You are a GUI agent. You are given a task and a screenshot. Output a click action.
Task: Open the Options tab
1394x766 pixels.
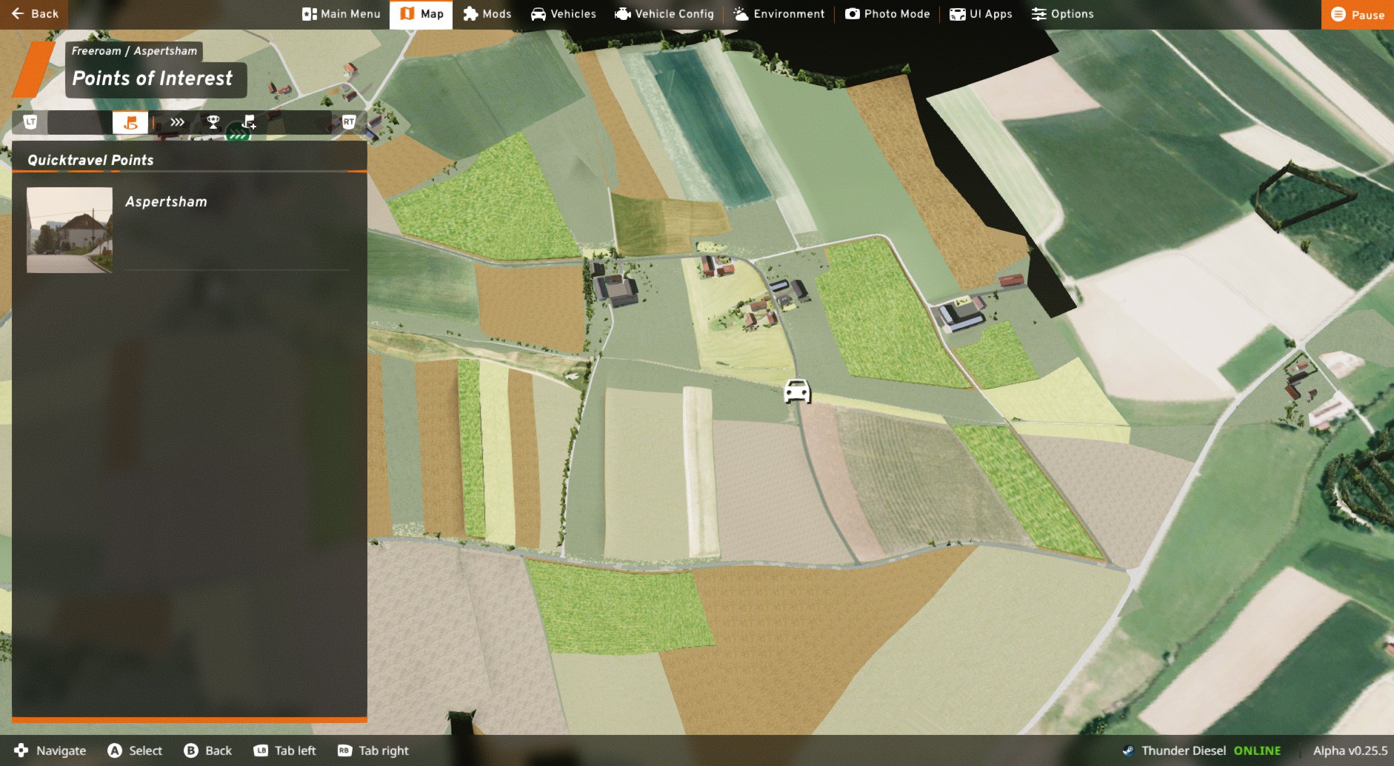[x=1062, y=14]
